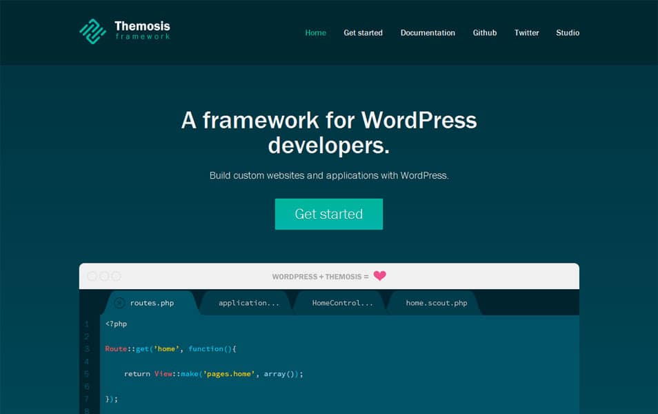Click the second window control circle in code window
This screenshot has height=414, width=658.
click(x=104, y=276)
